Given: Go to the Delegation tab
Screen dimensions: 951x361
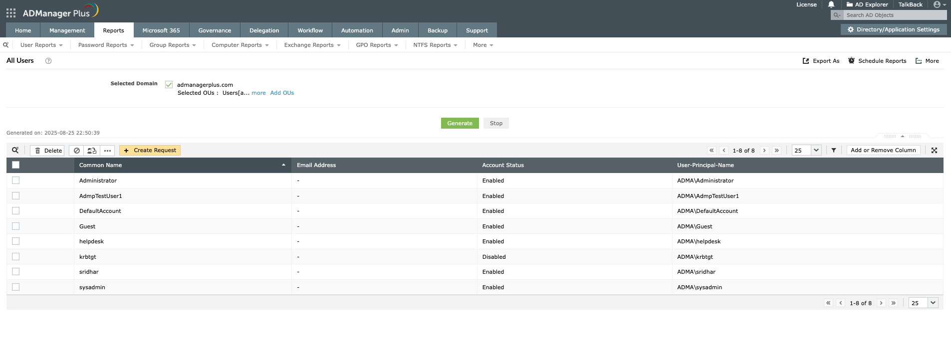Looking at the screenshot, I should click(x=264, y=30).
